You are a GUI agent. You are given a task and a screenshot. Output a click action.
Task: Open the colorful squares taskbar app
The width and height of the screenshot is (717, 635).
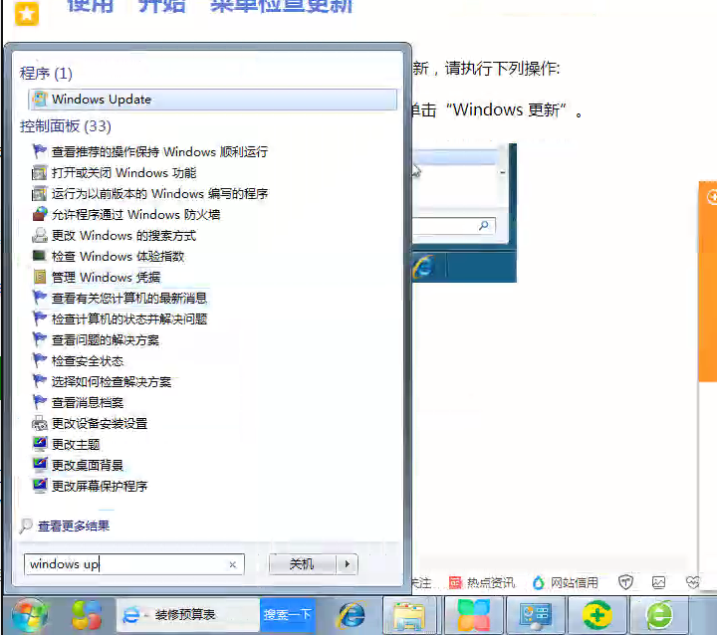473,615
